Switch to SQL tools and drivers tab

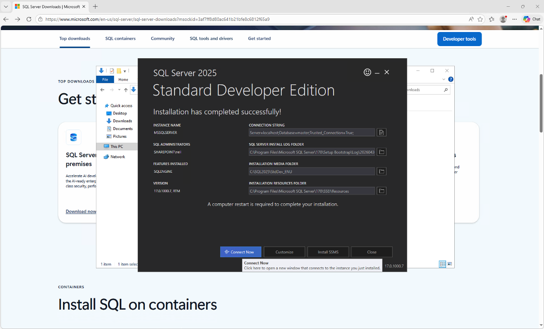211,38
